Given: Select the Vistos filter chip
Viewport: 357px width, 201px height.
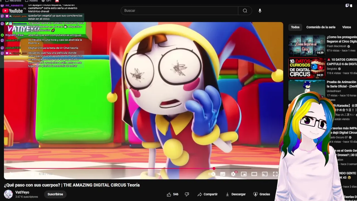Looking at the screenshot, I should (x=347, y=27).
